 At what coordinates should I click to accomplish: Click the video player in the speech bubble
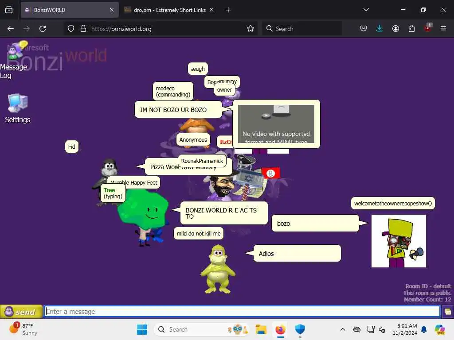pyautogui.click(x=276, y=124)
